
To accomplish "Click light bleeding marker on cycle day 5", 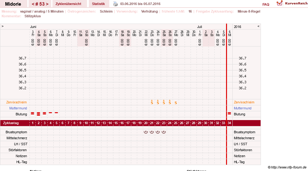I will (57, 113).
